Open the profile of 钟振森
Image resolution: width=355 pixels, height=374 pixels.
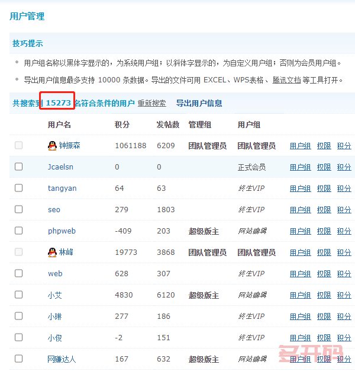click(69, 146)
